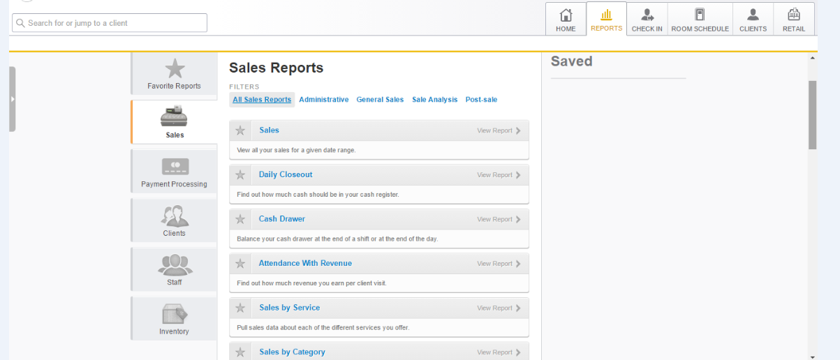Expand the collapsed left side panel handle
The width and height of the screenshot is (840, 360).
click(x=12, y=99)
